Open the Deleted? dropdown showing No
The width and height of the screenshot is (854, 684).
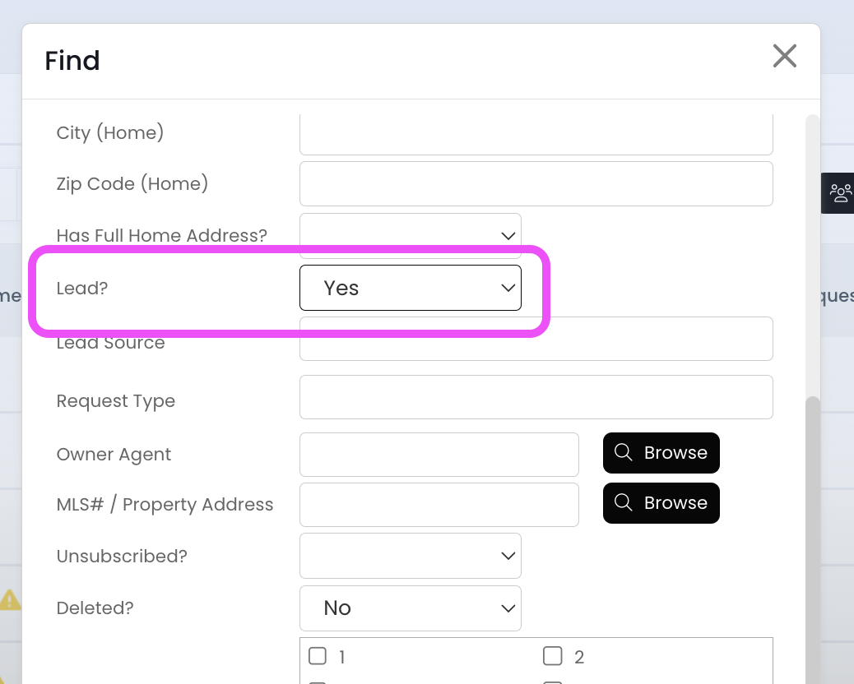point(410,608)
